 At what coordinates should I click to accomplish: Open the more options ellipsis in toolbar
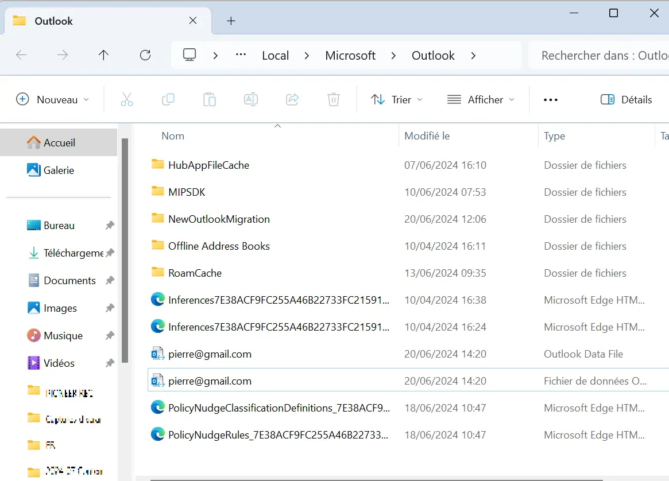point(550,100)
